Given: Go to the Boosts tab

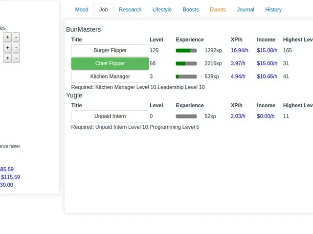Looking at the screenshot, I should click(191, 10).
